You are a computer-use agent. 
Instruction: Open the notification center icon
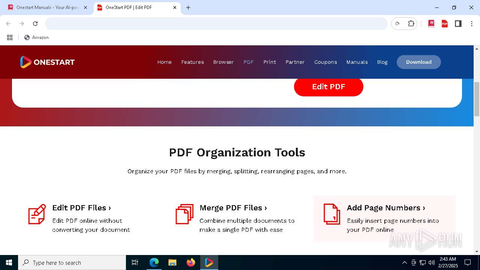(x=468, y=262)
